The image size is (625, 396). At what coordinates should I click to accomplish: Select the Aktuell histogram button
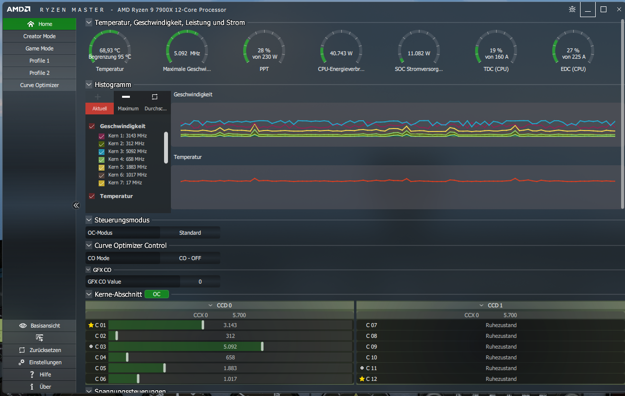click(100, 109)
